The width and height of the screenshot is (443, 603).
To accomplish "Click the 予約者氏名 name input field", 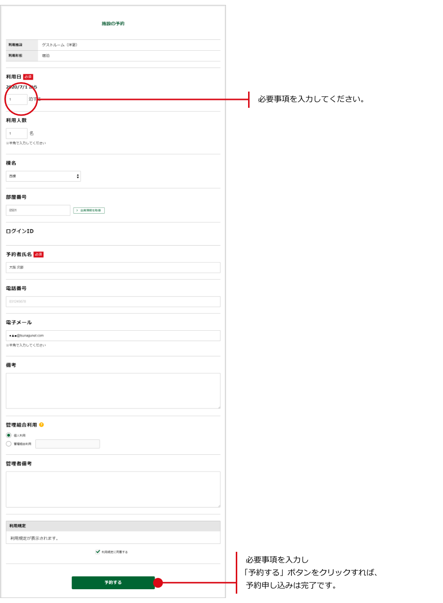I will (113, 267).
